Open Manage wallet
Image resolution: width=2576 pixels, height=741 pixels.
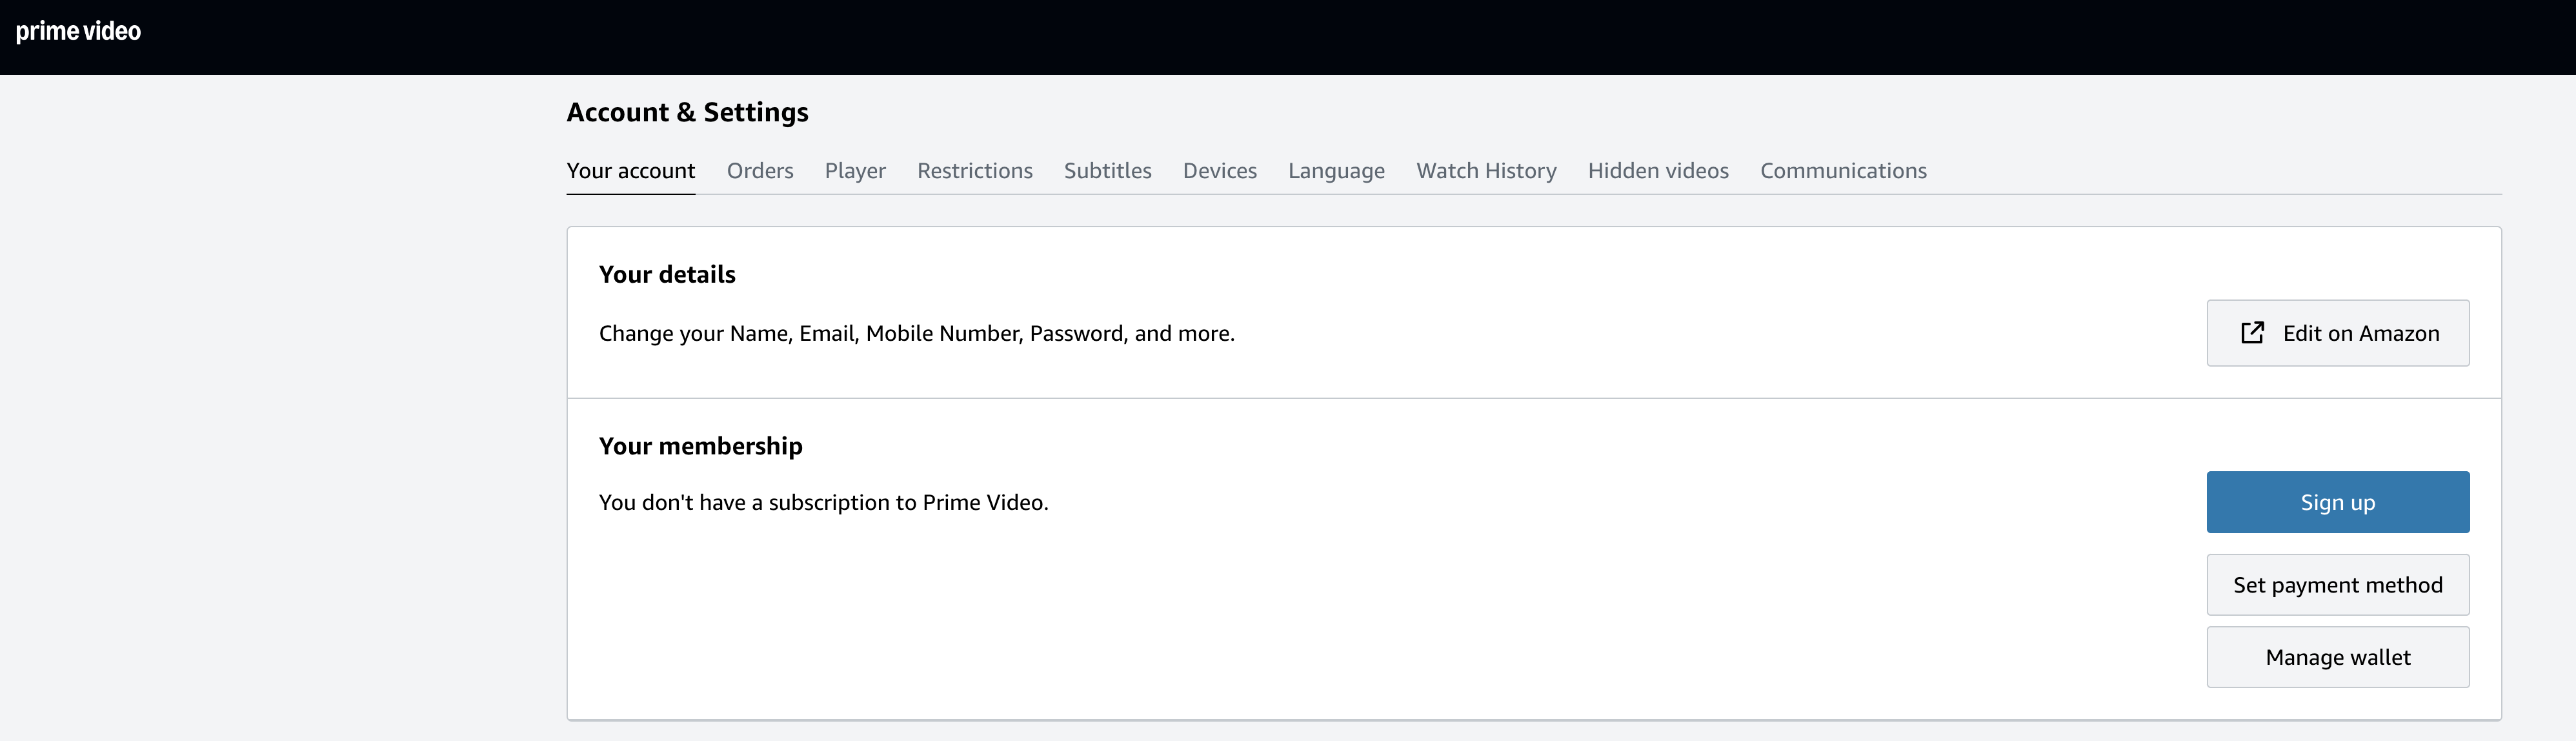click(x=2337, y=657)
